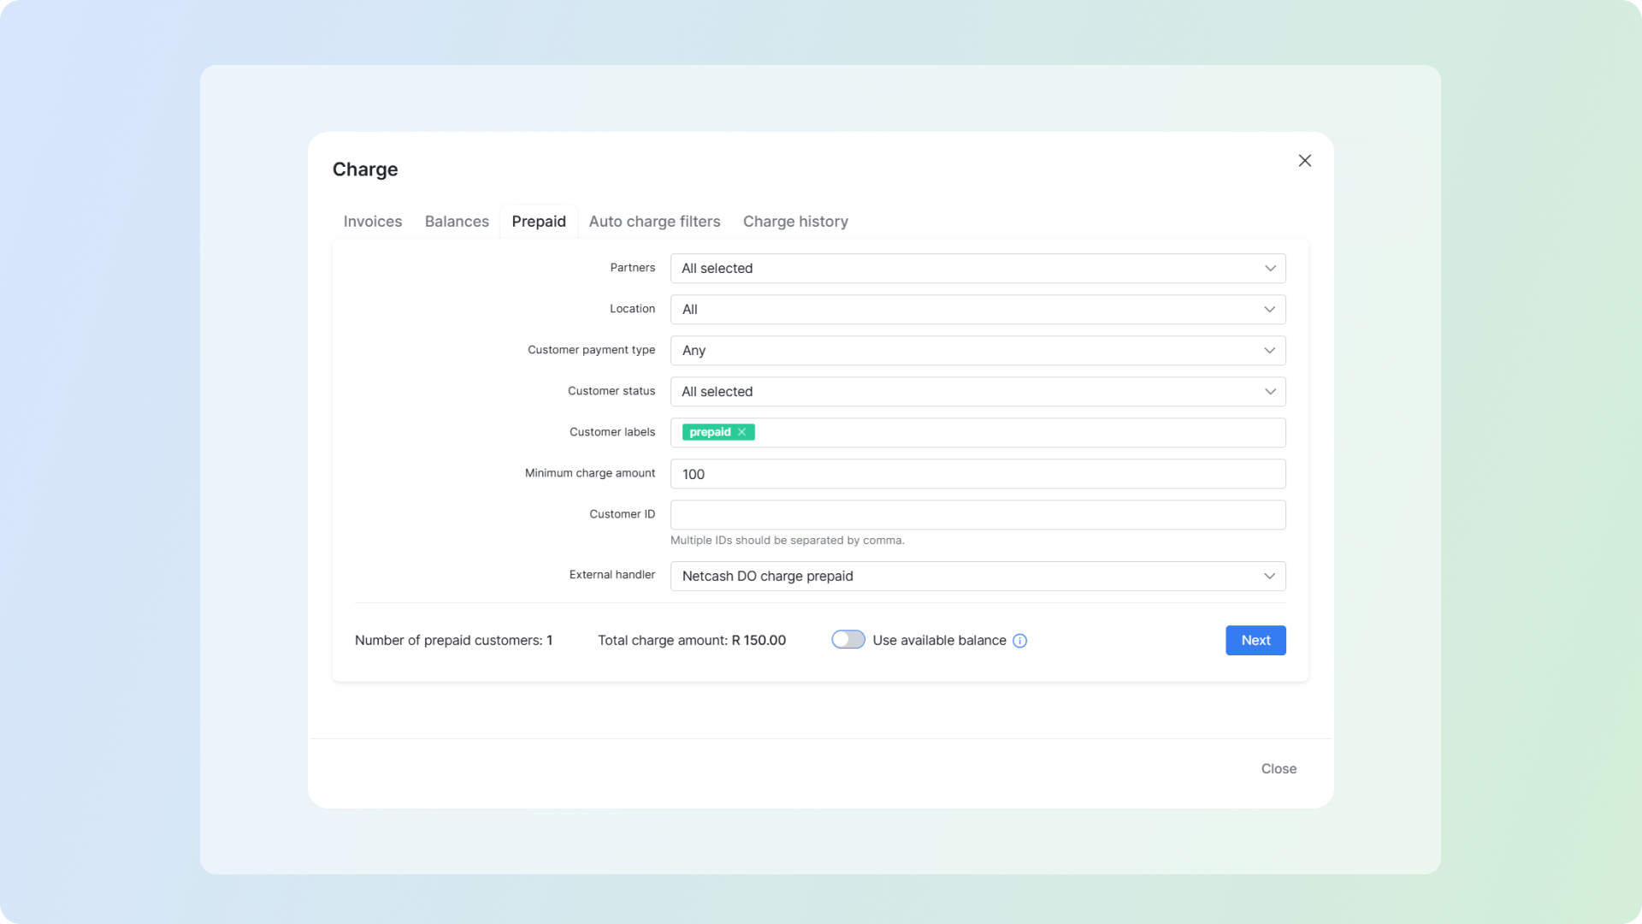Remove the prepaid label tag

point(741,432)
